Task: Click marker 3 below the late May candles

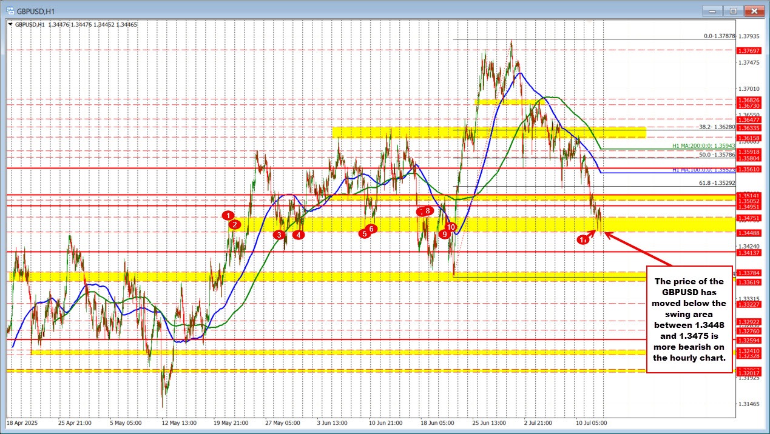Action: pos(279,235)
